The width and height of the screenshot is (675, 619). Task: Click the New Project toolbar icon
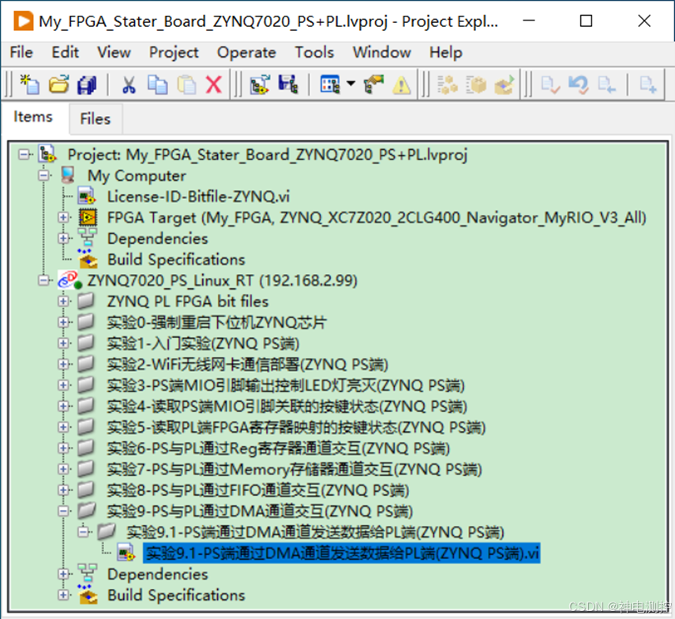30,84
